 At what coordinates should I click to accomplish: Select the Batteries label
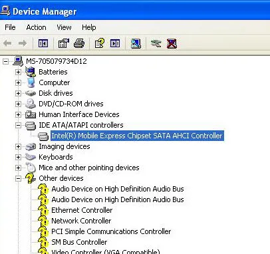[x=53, y=72]
